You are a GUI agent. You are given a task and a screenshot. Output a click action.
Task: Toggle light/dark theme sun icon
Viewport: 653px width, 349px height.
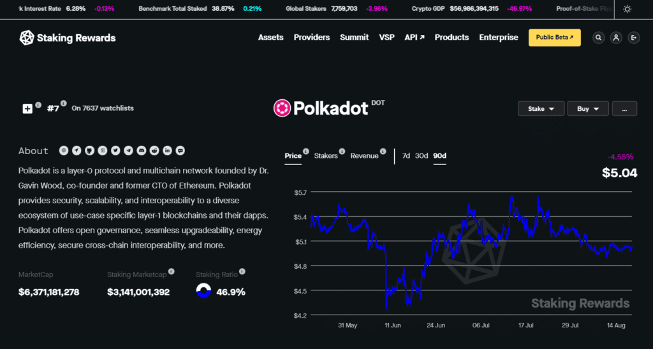627,9
